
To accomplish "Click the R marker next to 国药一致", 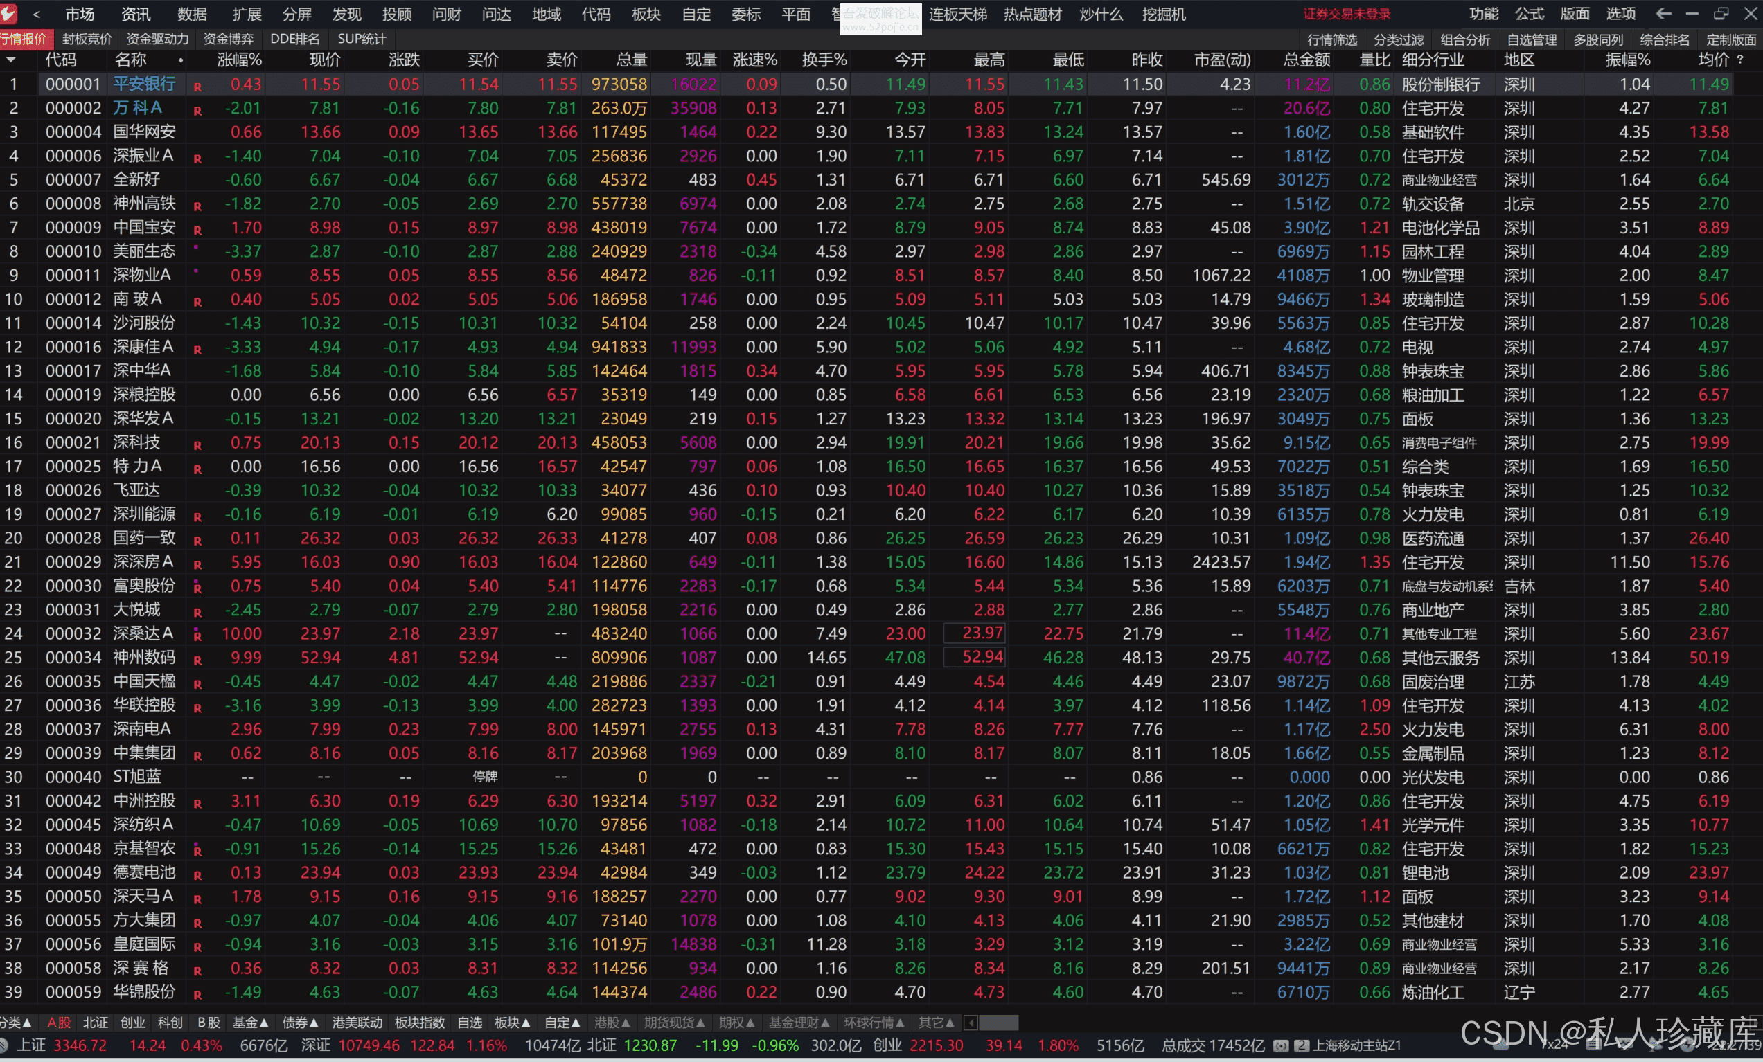I will (x=197, y=541).
